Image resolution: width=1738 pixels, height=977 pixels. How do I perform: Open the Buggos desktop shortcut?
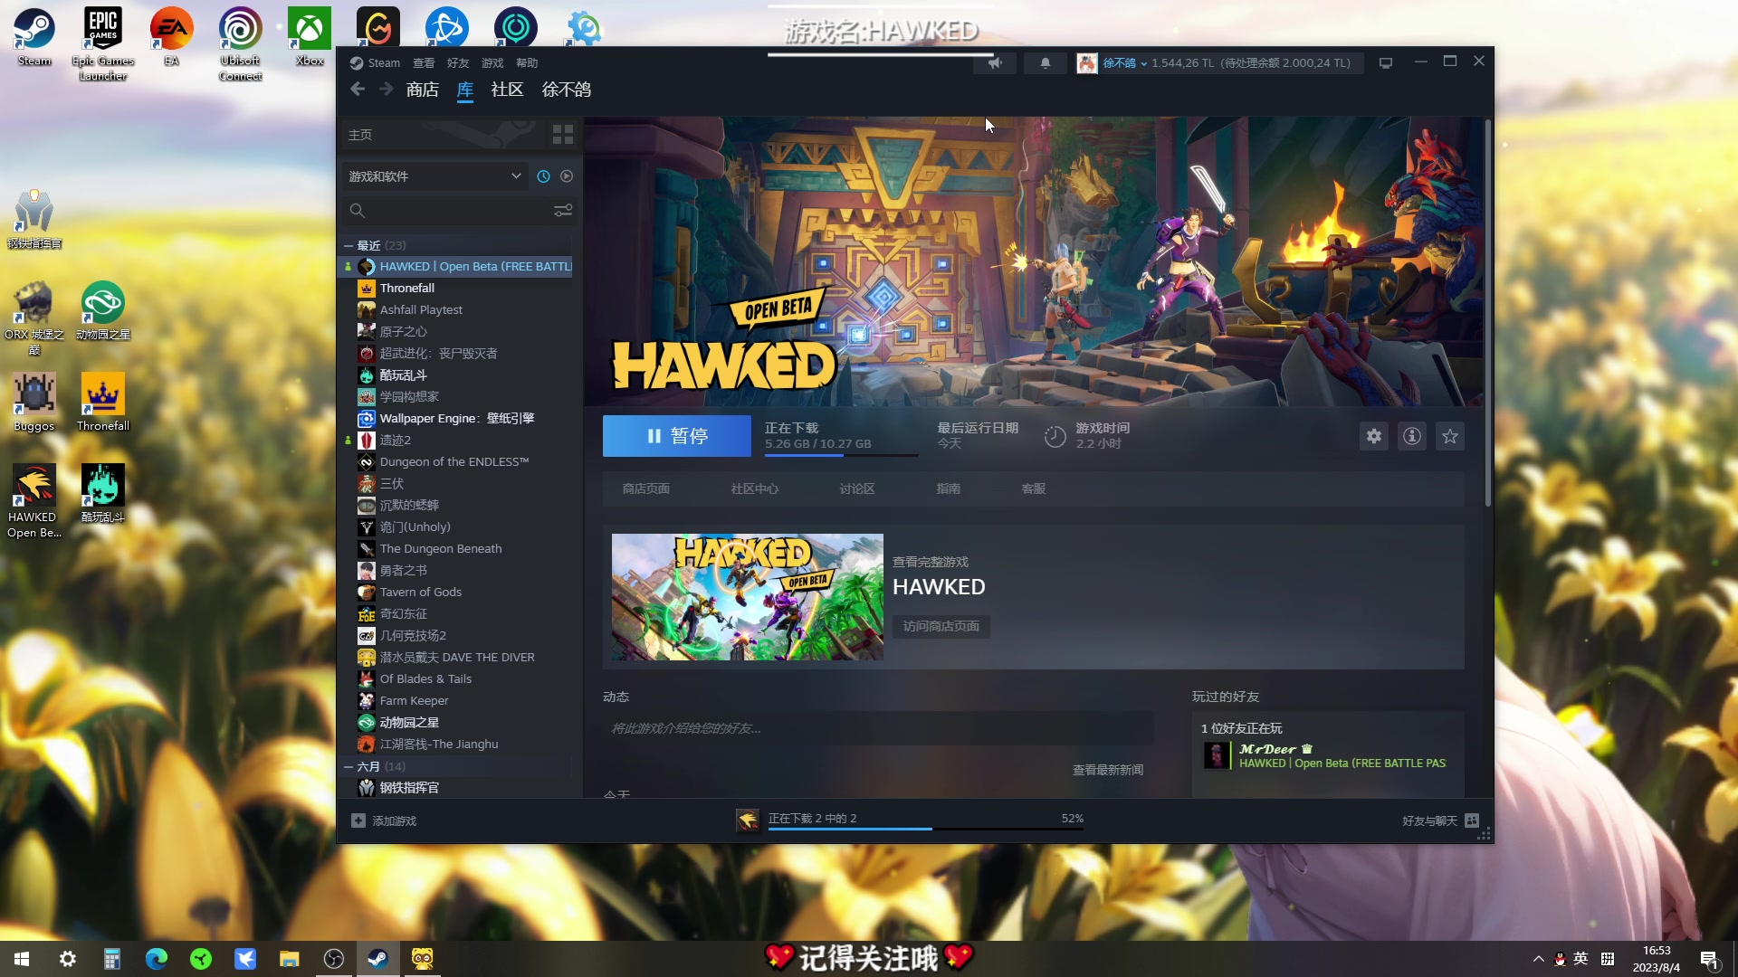point(34,402)
